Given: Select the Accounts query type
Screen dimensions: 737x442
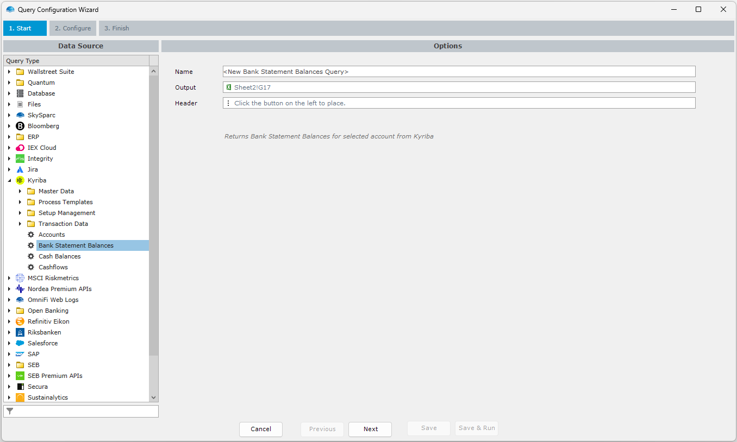Looking at the screenshot, I should pos(52,235).
